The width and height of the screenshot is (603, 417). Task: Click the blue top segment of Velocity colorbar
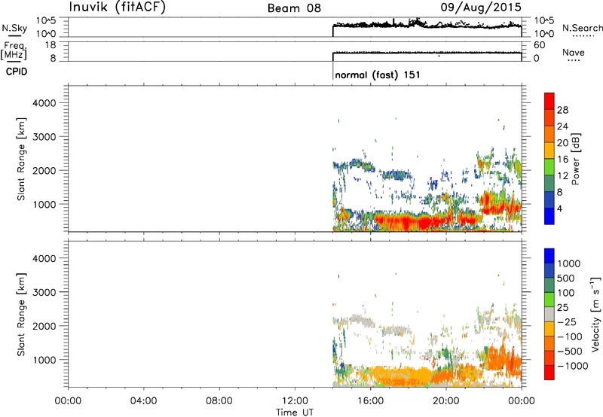[549, 256]
